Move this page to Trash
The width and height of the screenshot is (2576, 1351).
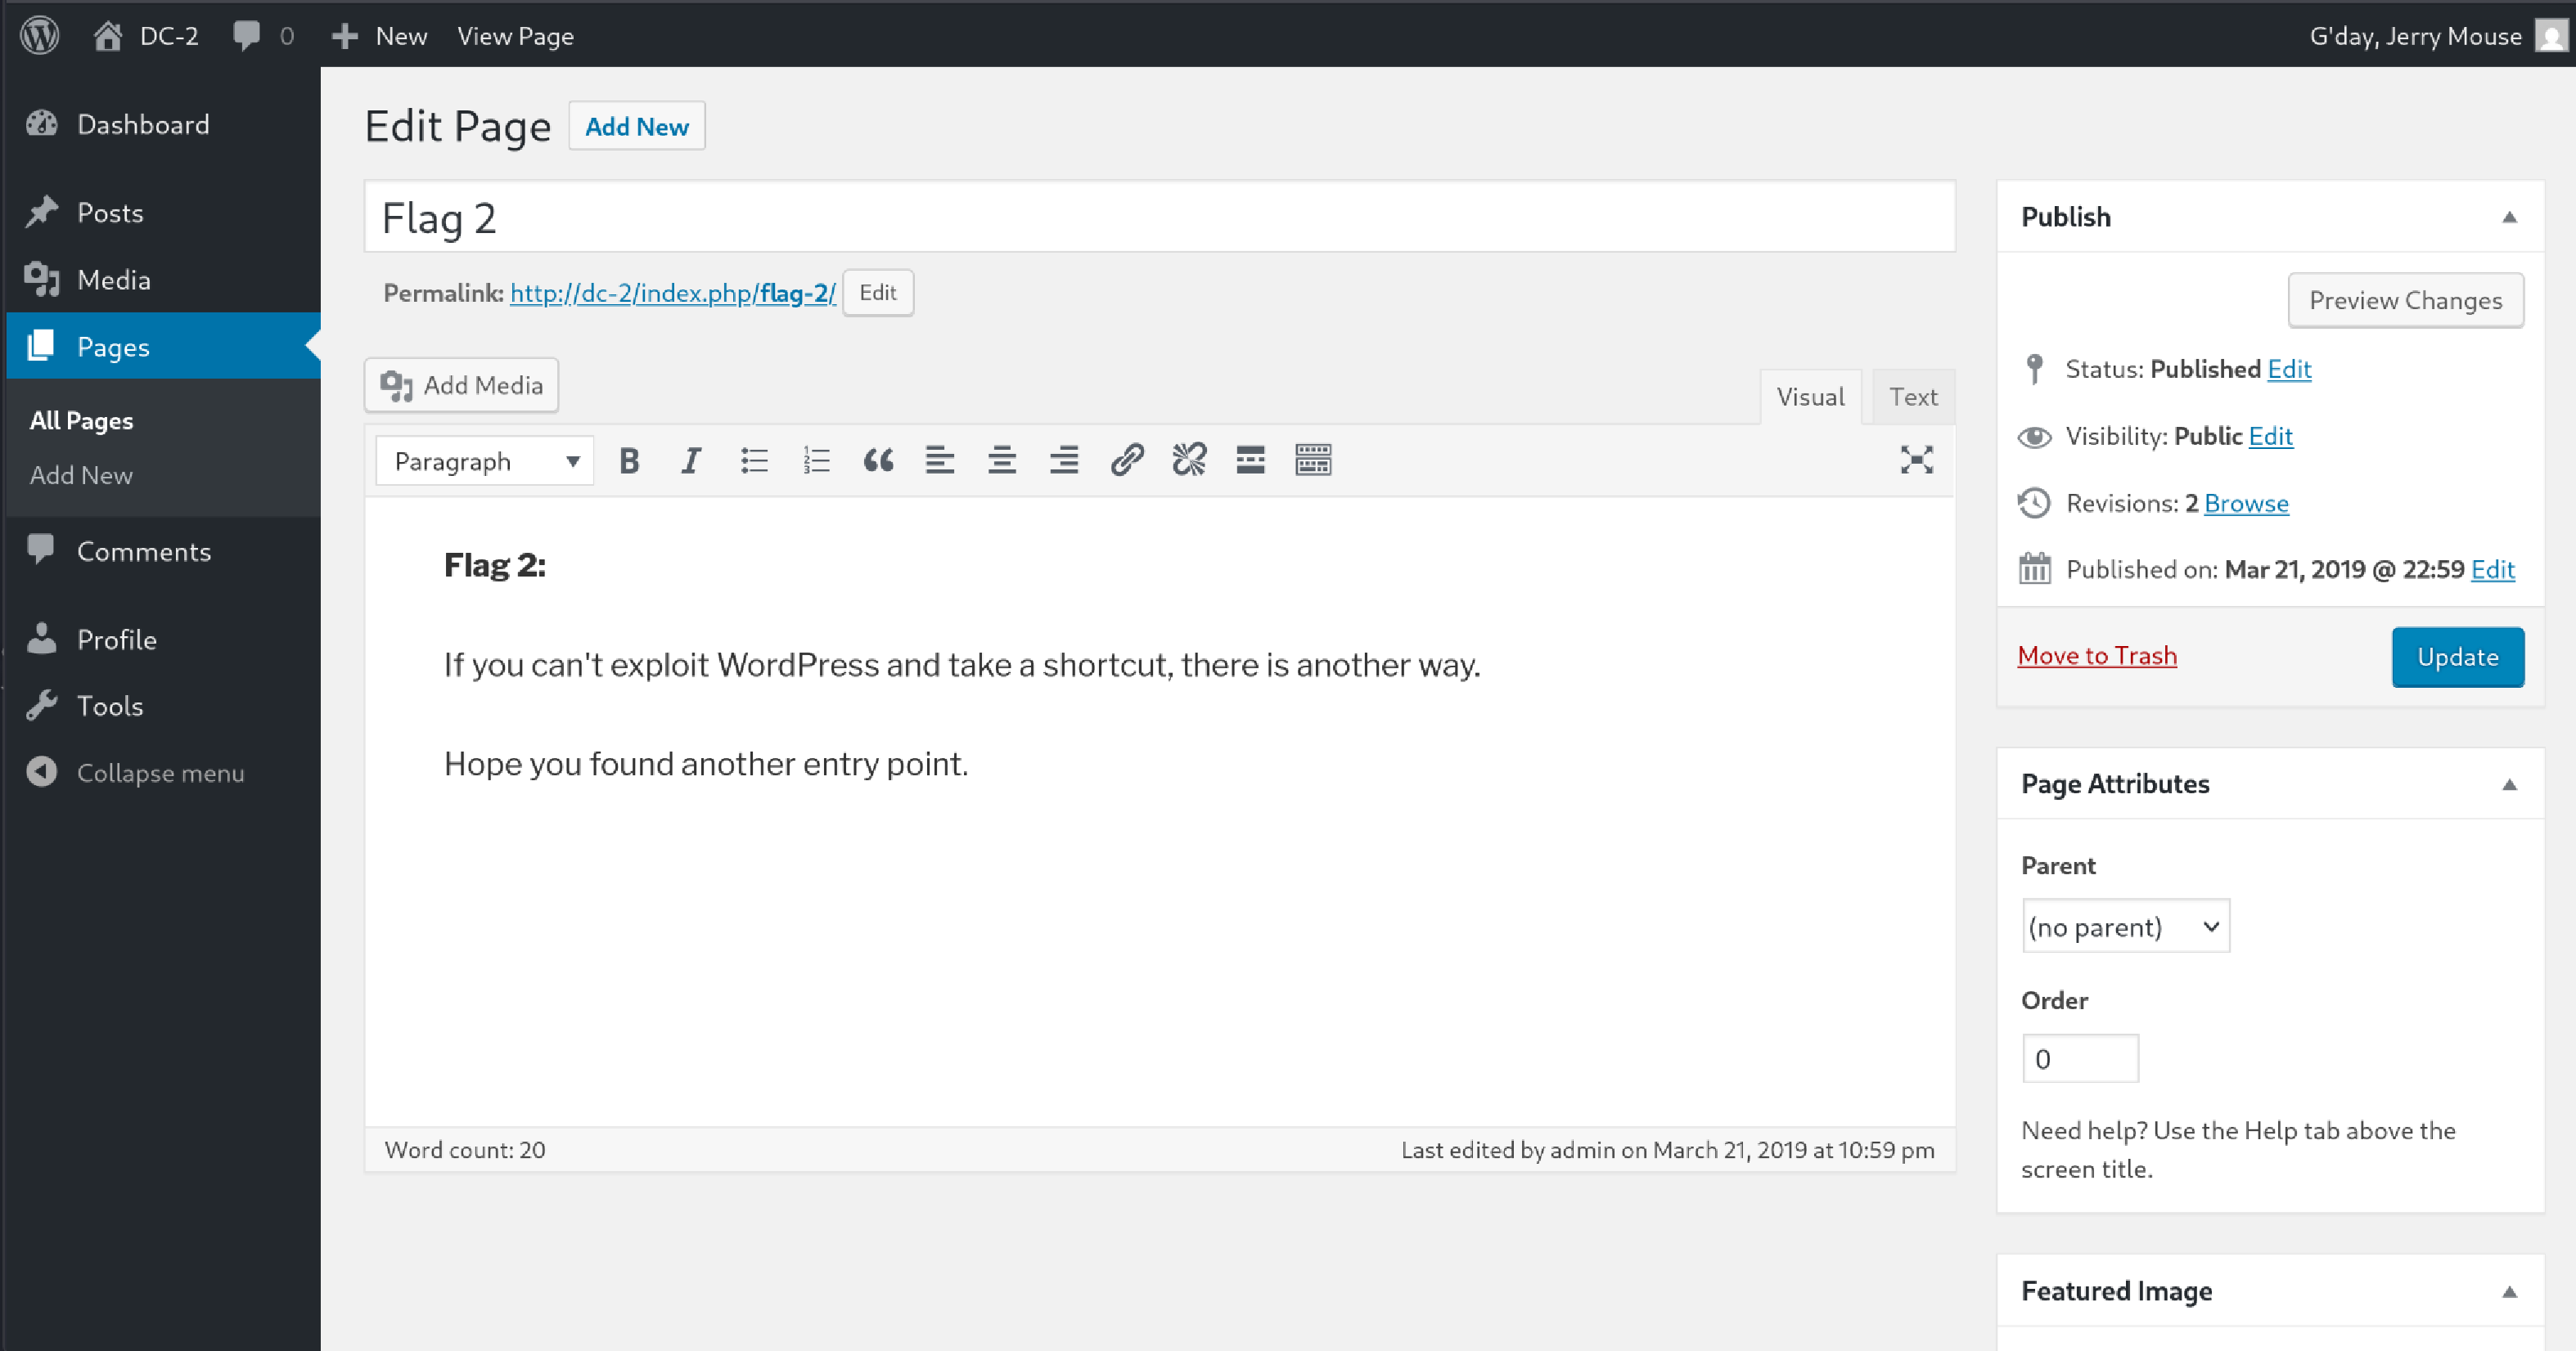2097,656
